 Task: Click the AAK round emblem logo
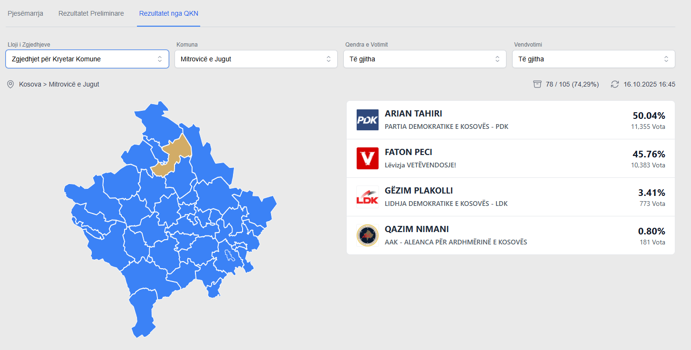click(x=367, y=235)
